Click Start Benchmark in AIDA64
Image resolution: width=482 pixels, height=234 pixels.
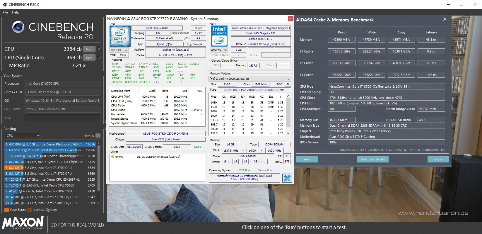372,159
